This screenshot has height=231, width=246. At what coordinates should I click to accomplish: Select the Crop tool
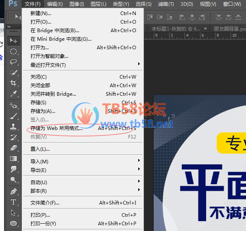tap(13, 83)
